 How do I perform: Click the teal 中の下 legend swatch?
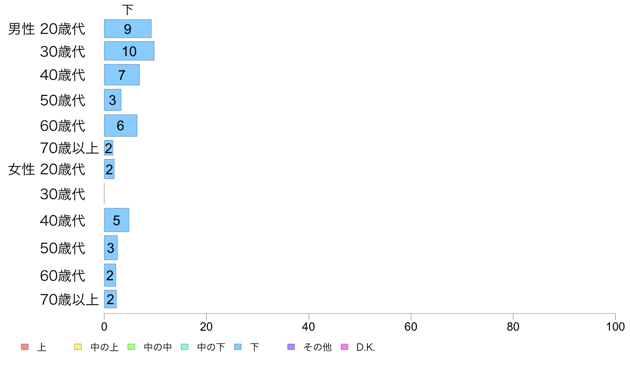pos(185,347)
